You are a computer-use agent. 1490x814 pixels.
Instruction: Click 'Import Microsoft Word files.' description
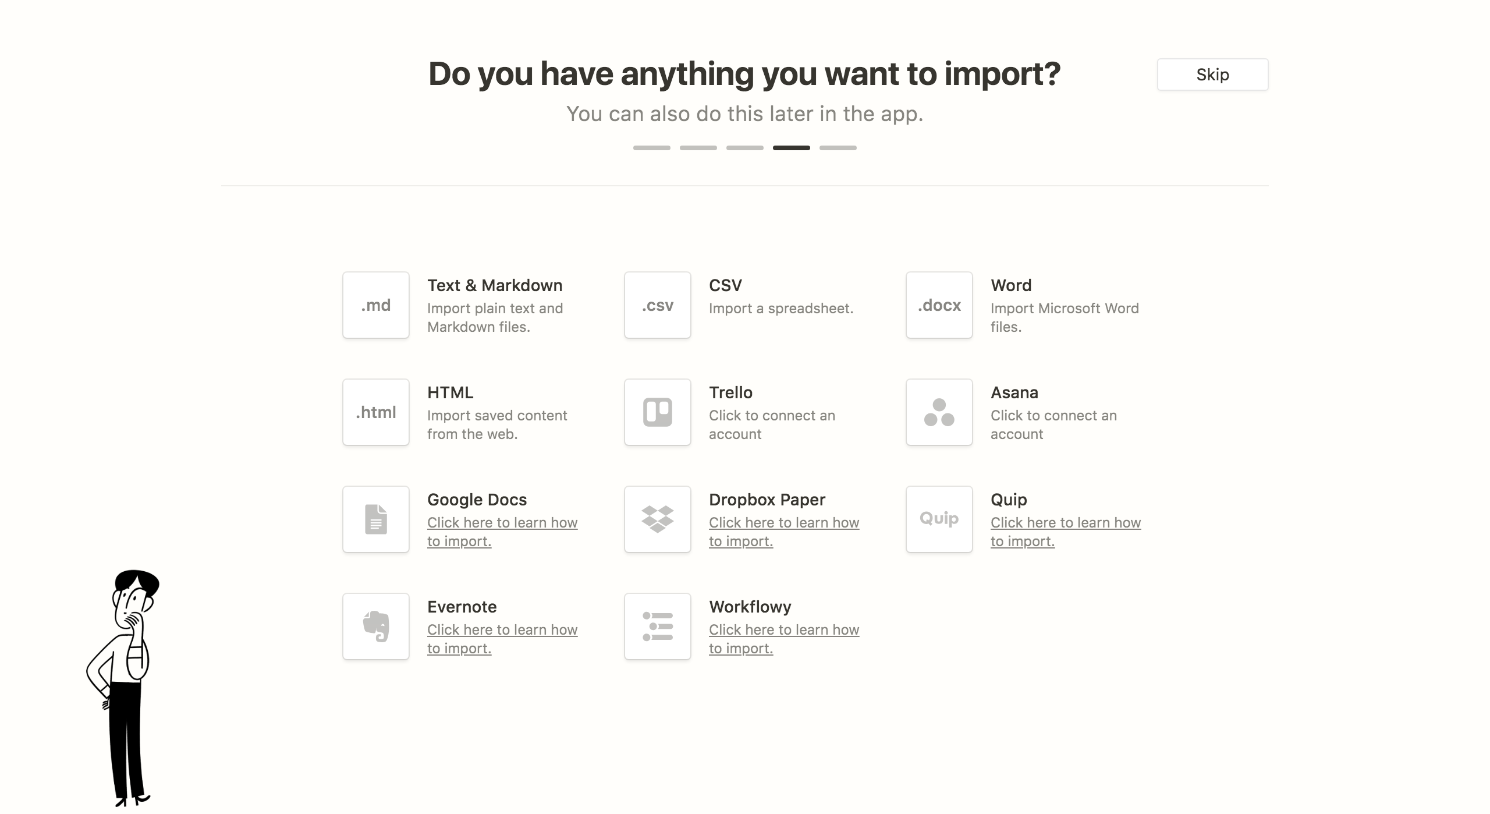(x=1065, y=317)
